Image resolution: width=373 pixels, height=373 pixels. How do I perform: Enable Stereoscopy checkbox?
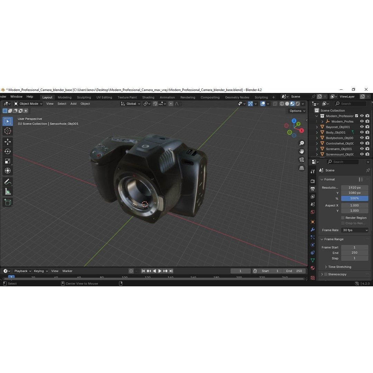(x=326, y=274)
